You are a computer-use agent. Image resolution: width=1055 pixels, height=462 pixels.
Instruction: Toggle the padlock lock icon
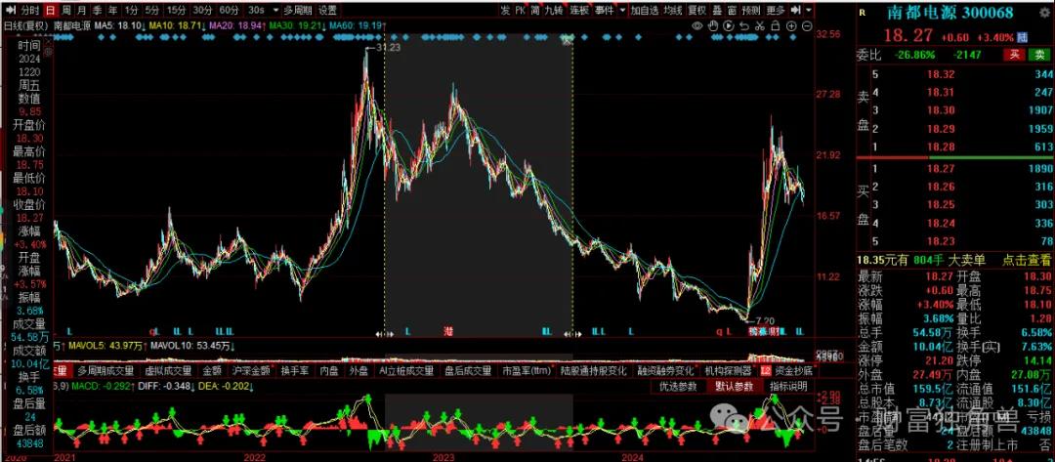(775, 26)
